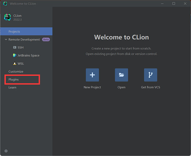The width and height of the screenshot is (191, 156).
Task: Click the WSL penguin icon
Action: click(x=15, y=64)
